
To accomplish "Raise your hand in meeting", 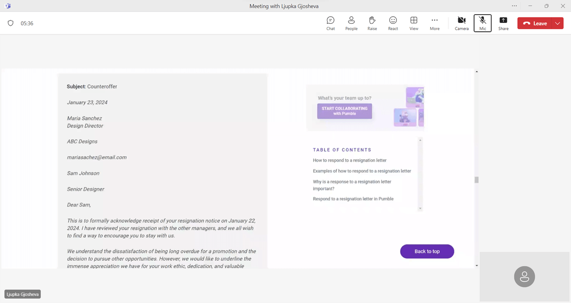I will 372,23.
